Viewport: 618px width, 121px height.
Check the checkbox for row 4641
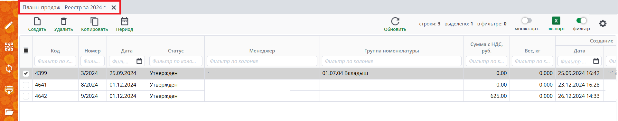coord(26,85)
